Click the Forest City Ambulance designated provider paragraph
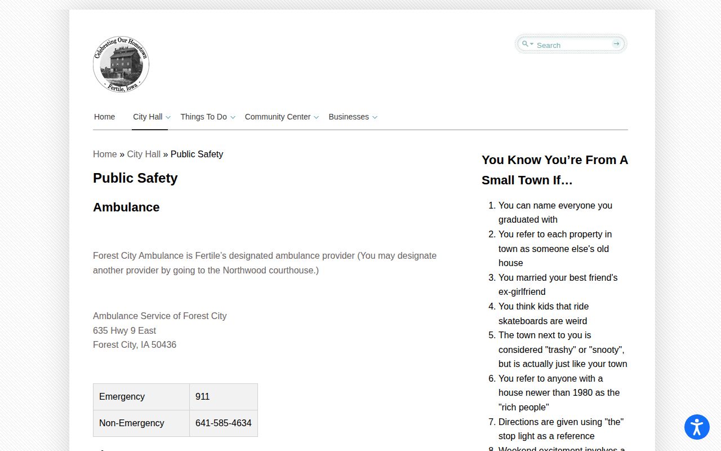 (x=265, y=263)
